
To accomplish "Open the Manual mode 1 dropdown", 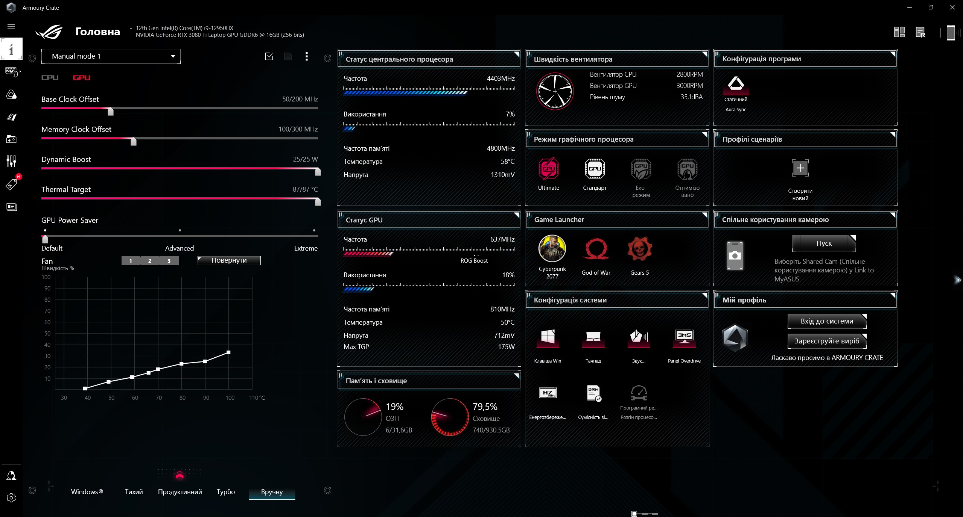I will pyautogui.click(x=111, y=56).
